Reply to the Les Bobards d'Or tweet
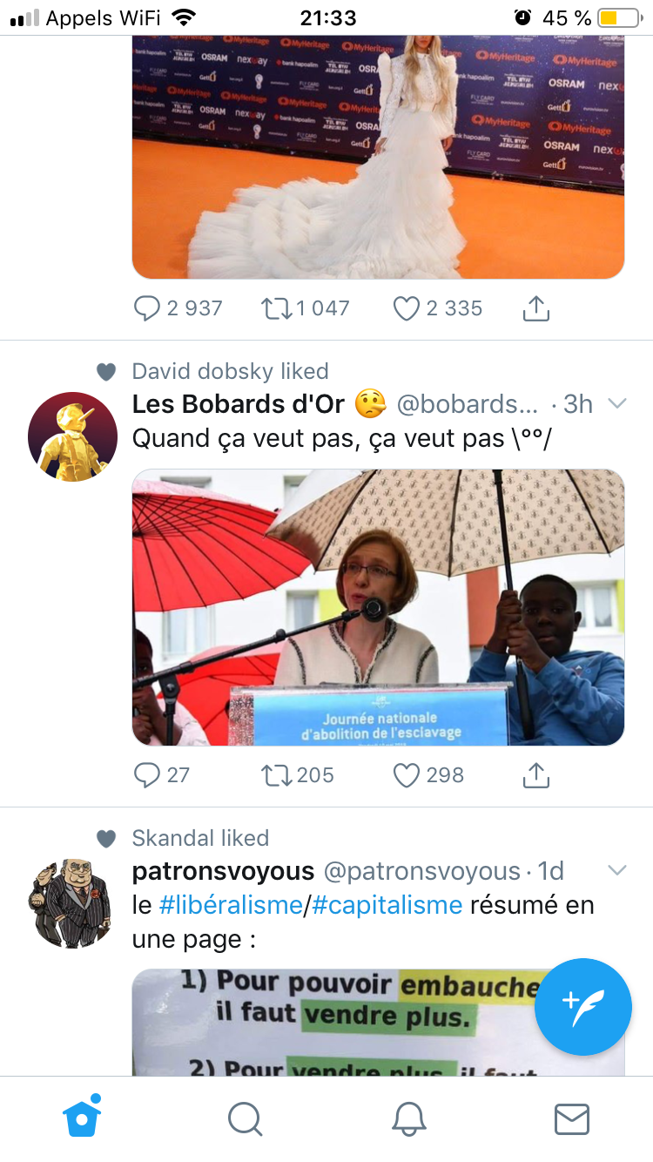The height and width of the screenshot is (1162, 653). (147, 775)
